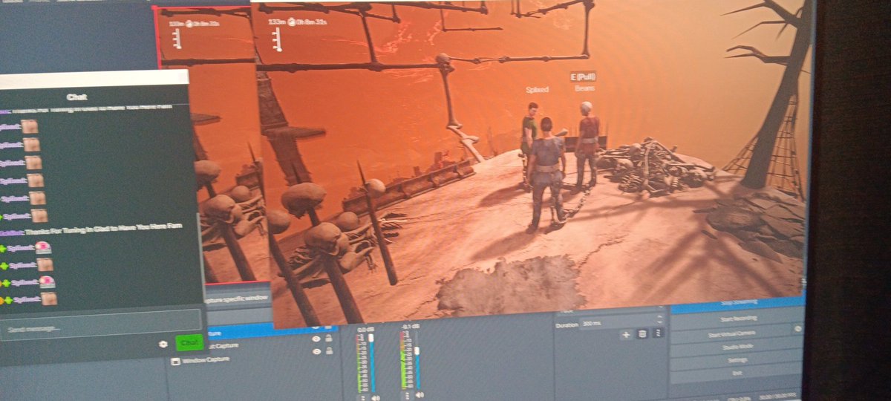Add a new scene transition

[x=626, y=334]
